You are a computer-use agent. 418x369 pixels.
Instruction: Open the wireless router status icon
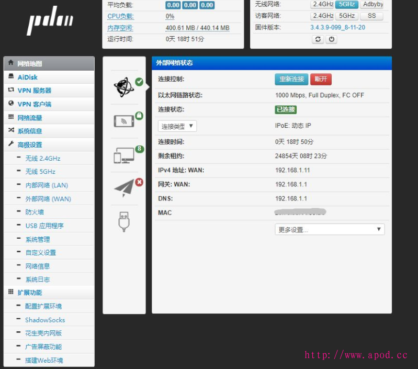pyautogui.click(x=124, y=120)
